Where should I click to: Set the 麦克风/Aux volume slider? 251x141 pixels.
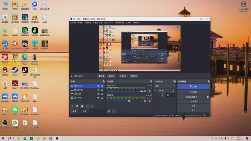click(x=125, y=91)
